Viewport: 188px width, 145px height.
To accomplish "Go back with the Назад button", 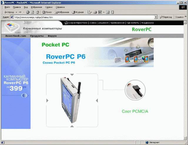I will 9,12.
